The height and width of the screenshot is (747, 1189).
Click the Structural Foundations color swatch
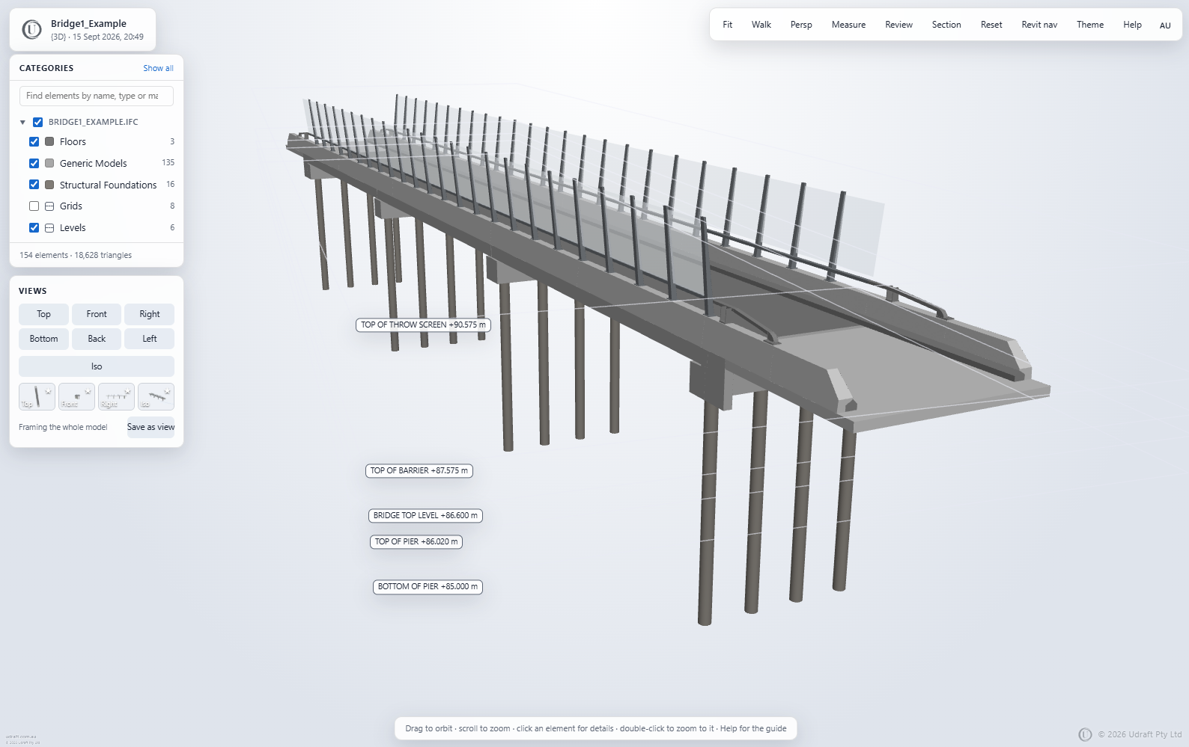(x=49, y=185)
